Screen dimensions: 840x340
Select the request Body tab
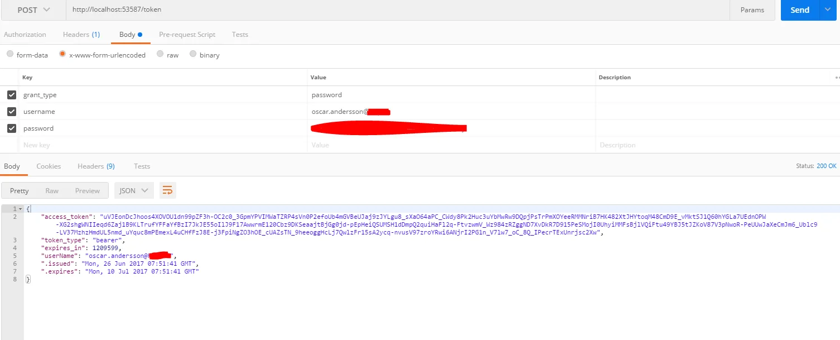(x=131, y=35)
